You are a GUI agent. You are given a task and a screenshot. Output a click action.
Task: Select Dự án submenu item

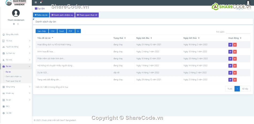[8, 72]
